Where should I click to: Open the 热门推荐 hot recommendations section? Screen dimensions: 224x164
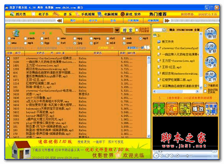(x=158, y=14)
